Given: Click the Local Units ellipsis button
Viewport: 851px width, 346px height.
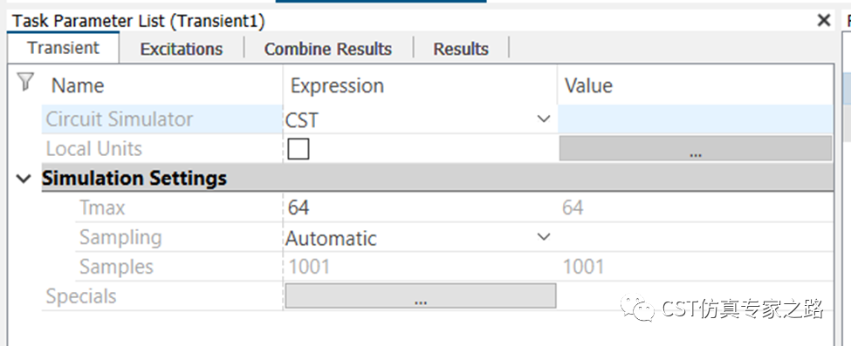Looking at the screenshot, I should point(696,148).
